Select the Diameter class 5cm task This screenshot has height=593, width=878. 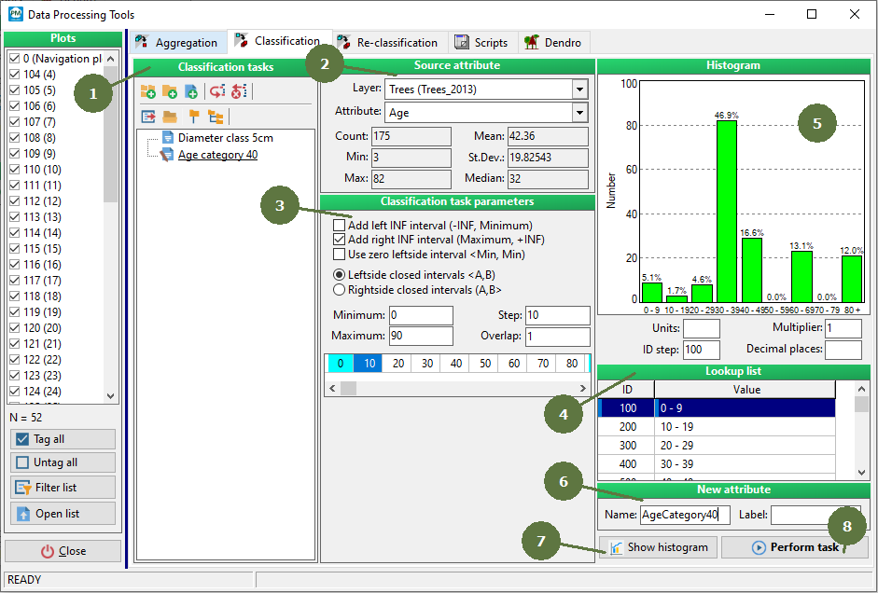pos(225,138)
